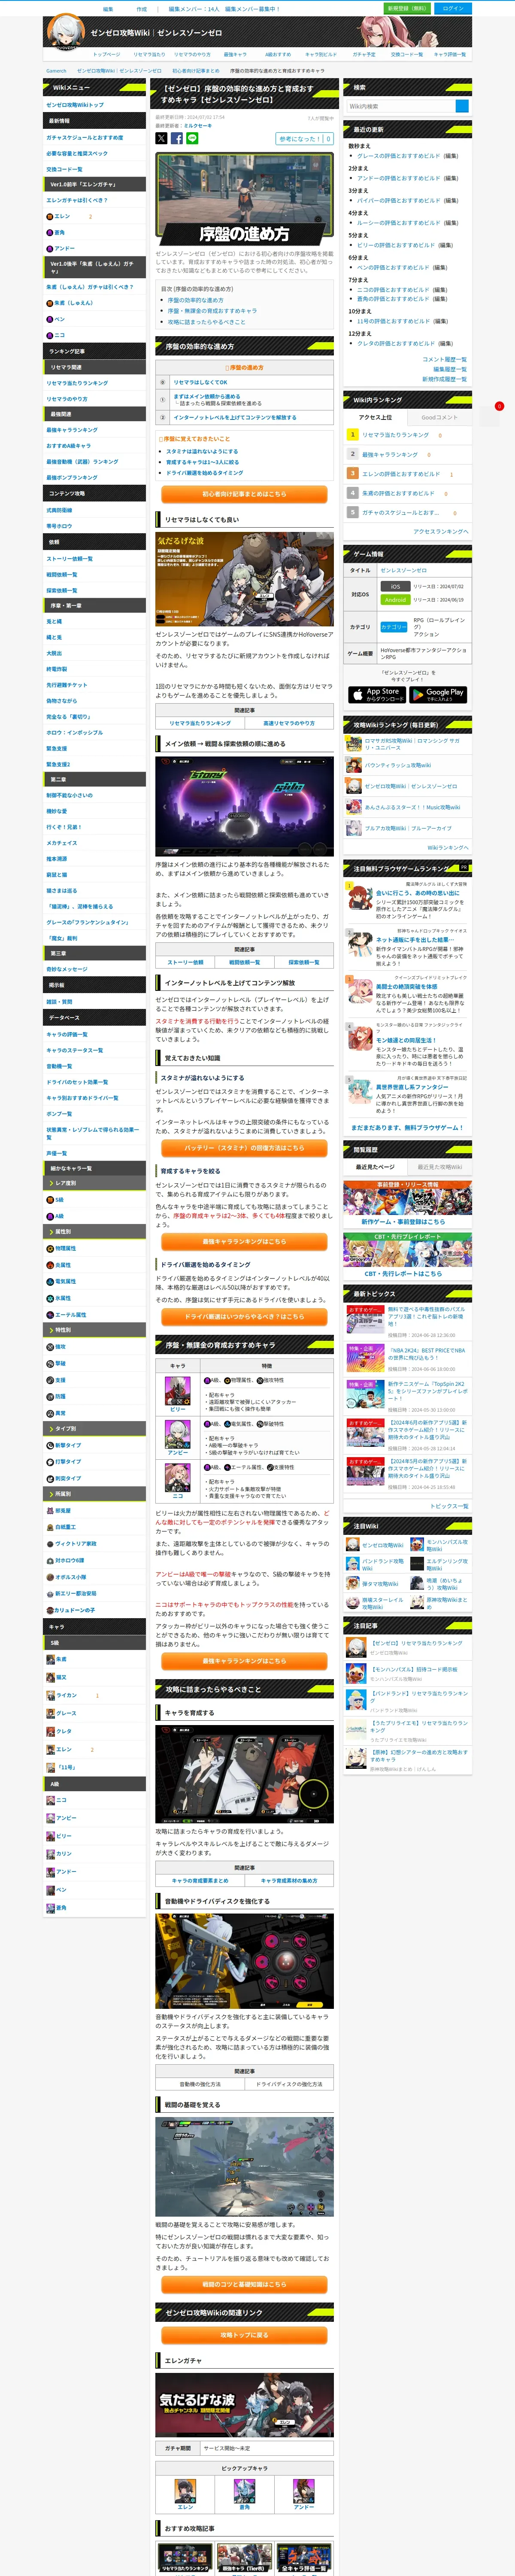Open ライカン S-rank character in sidebar
This screenshot has width=515, height=2576.
[x=62, y=1695]
